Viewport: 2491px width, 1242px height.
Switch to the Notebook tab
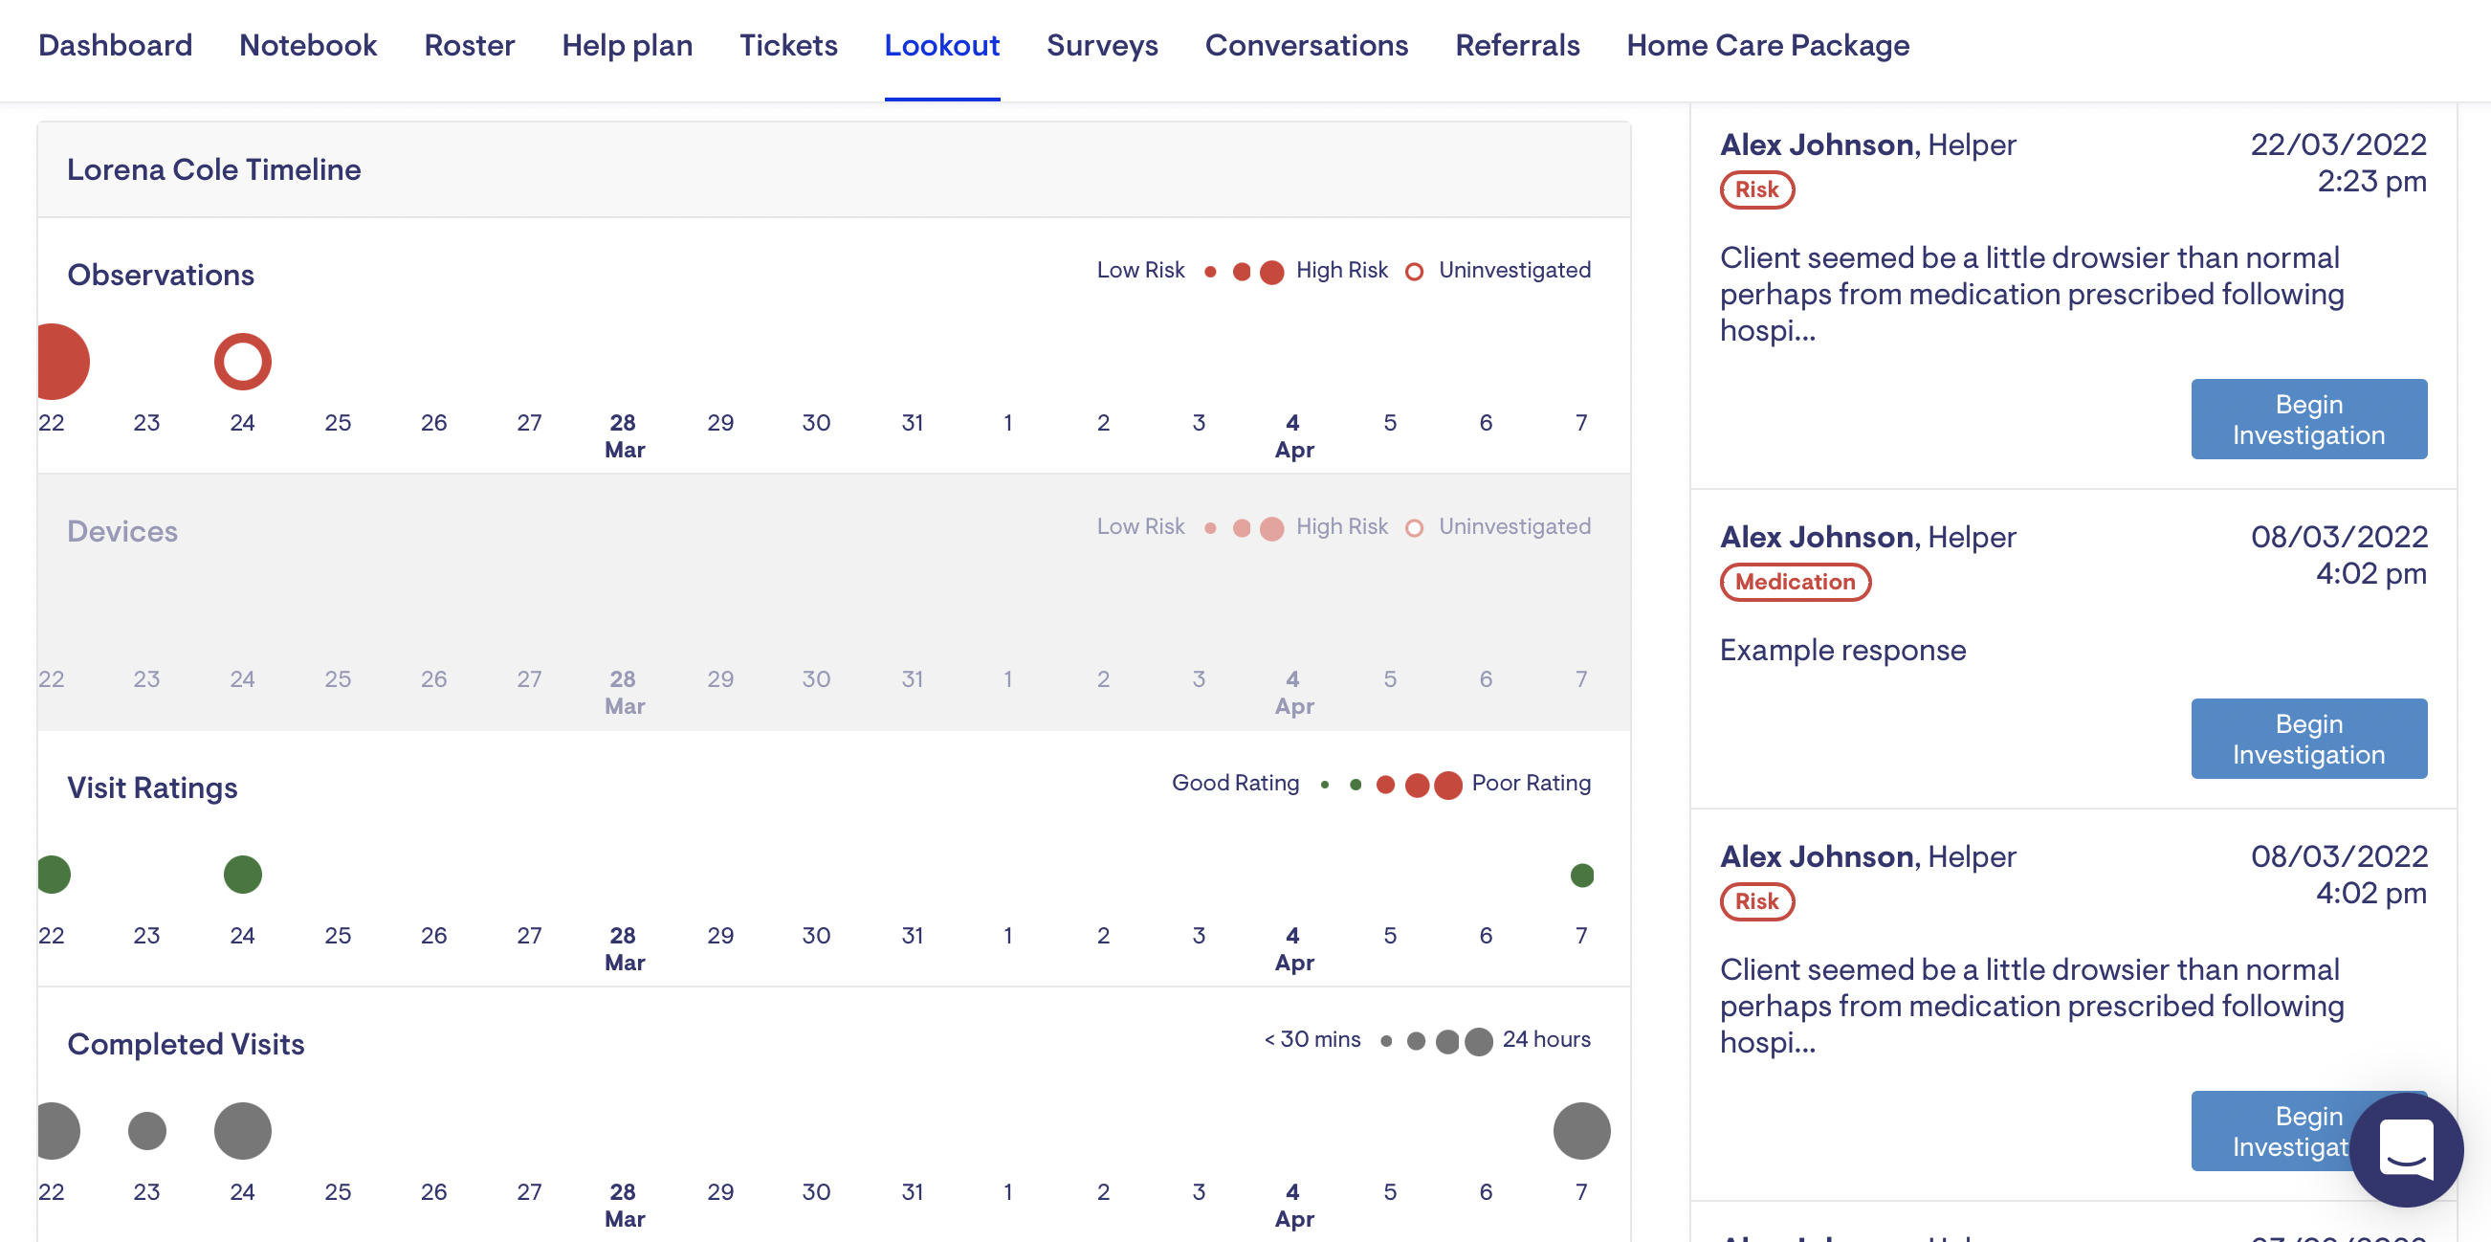307,46
